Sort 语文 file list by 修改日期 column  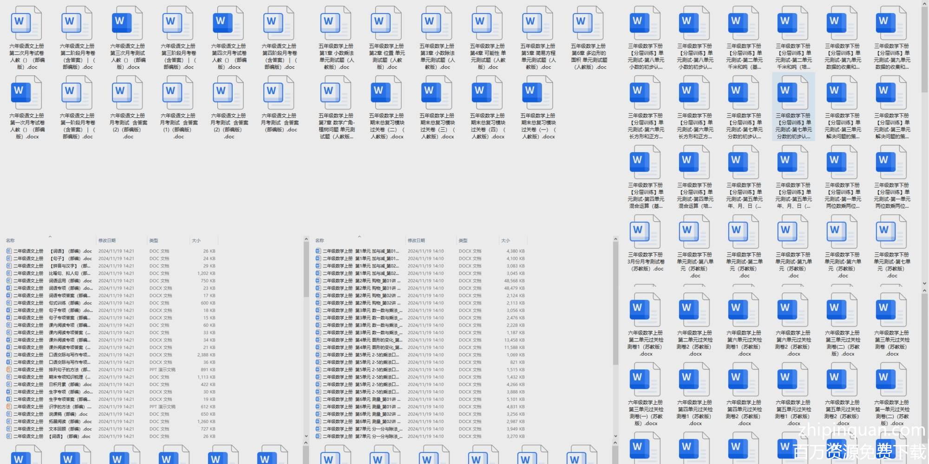click(x=107, y=240)
